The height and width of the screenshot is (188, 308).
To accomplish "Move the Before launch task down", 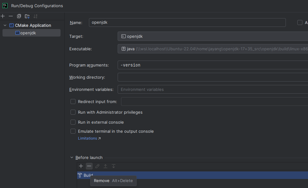I will click(114, 166).
